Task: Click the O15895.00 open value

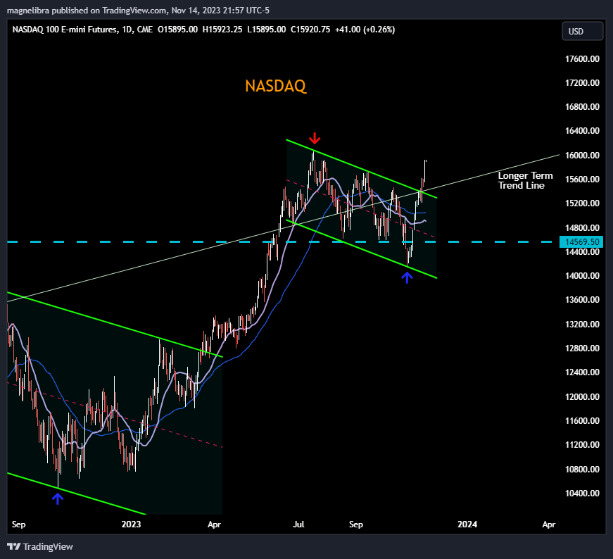Action: 177,30
